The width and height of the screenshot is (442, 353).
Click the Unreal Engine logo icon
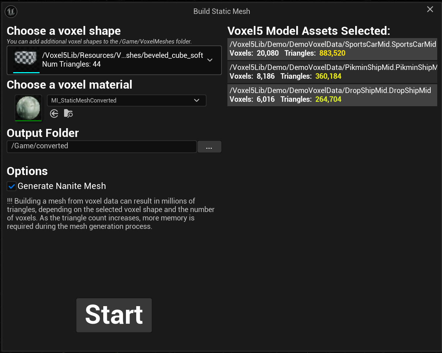pyautogui.click(x=11, y=12)
